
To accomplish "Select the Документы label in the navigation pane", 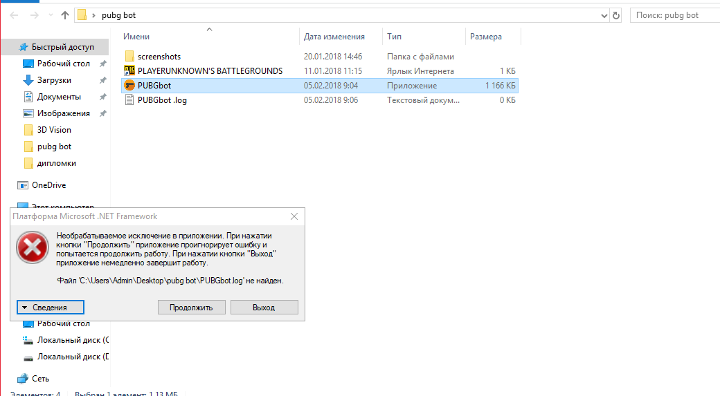I will click(x=59, y=97).
